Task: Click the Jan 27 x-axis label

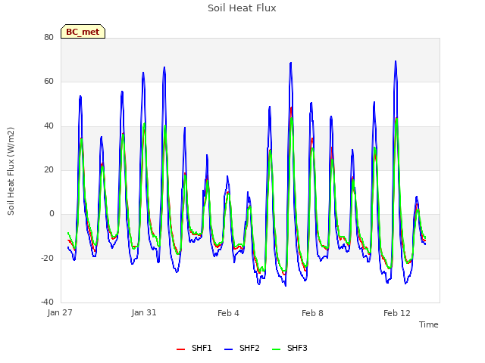Action: [60, 312]
